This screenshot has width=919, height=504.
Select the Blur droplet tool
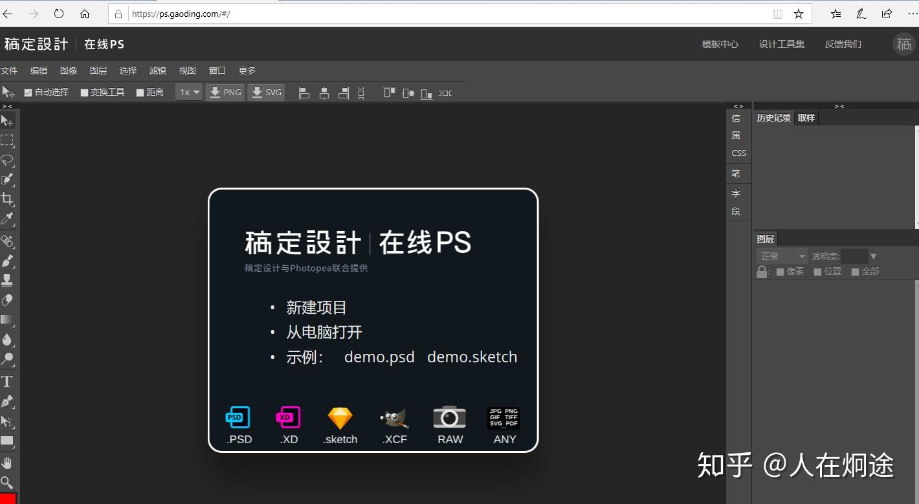coord(7,339)
